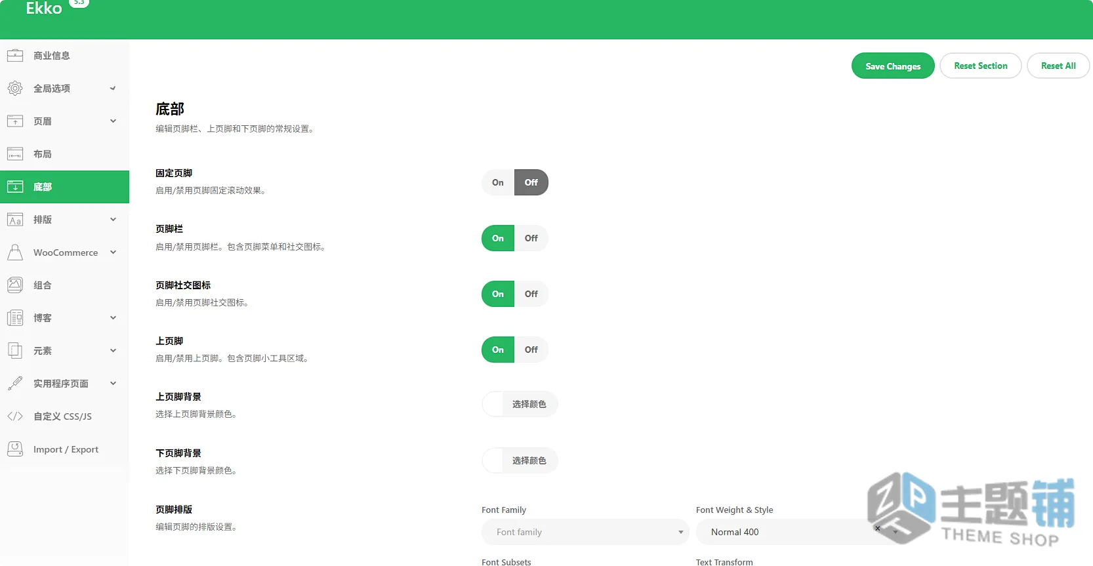Click the header layout icon beside 页眉
The image size is (1093, 566).
[15, 121]
